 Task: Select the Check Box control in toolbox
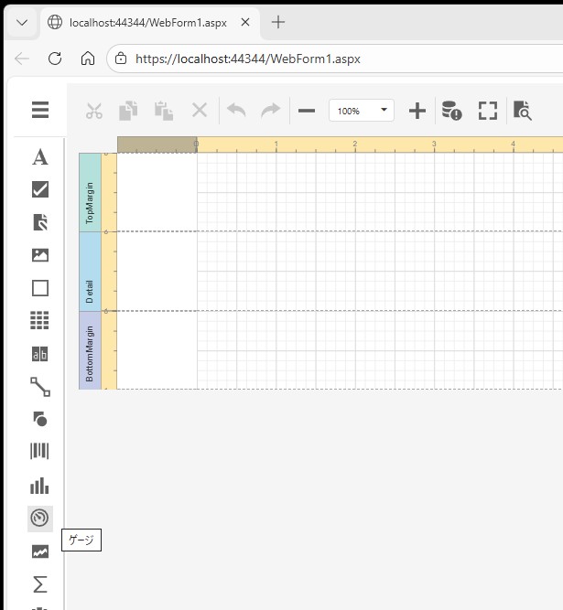[39, 189]
